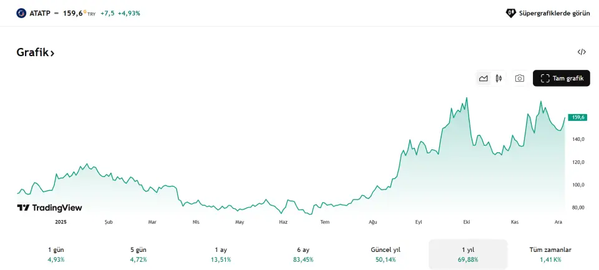This screenshot has width=599, height=270.
Task: Click the ATATP ticker name
Action: point(40,12)
